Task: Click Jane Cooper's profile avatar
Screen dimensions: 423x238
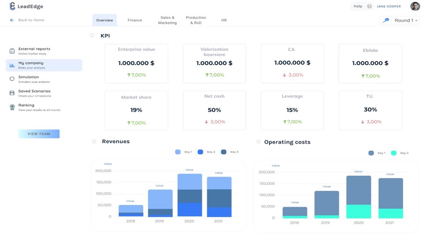Action: point(415,6)
